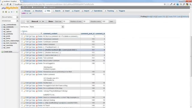Open the Browse tab
This screenshot has height=108, width=192.
(26, 11)
